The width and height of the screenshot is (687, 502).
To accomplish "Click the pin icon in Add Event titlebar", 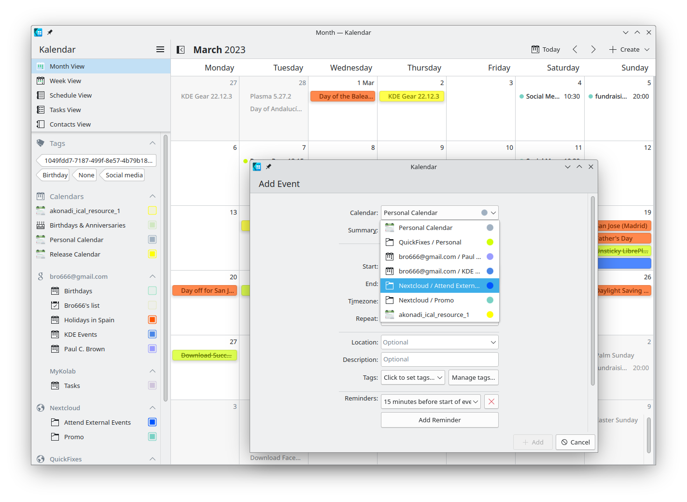I will pyautogui.click(x=268, y=167).
